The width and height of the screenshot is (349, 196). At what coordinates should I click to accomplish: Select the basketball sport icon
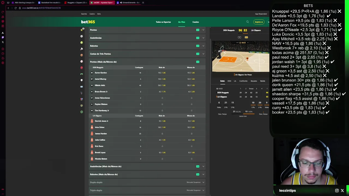click(82, 55)
